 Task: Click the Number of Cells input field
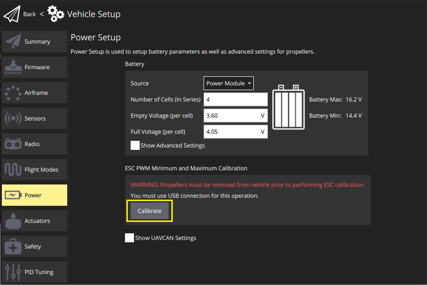click(x=235, y=99)
